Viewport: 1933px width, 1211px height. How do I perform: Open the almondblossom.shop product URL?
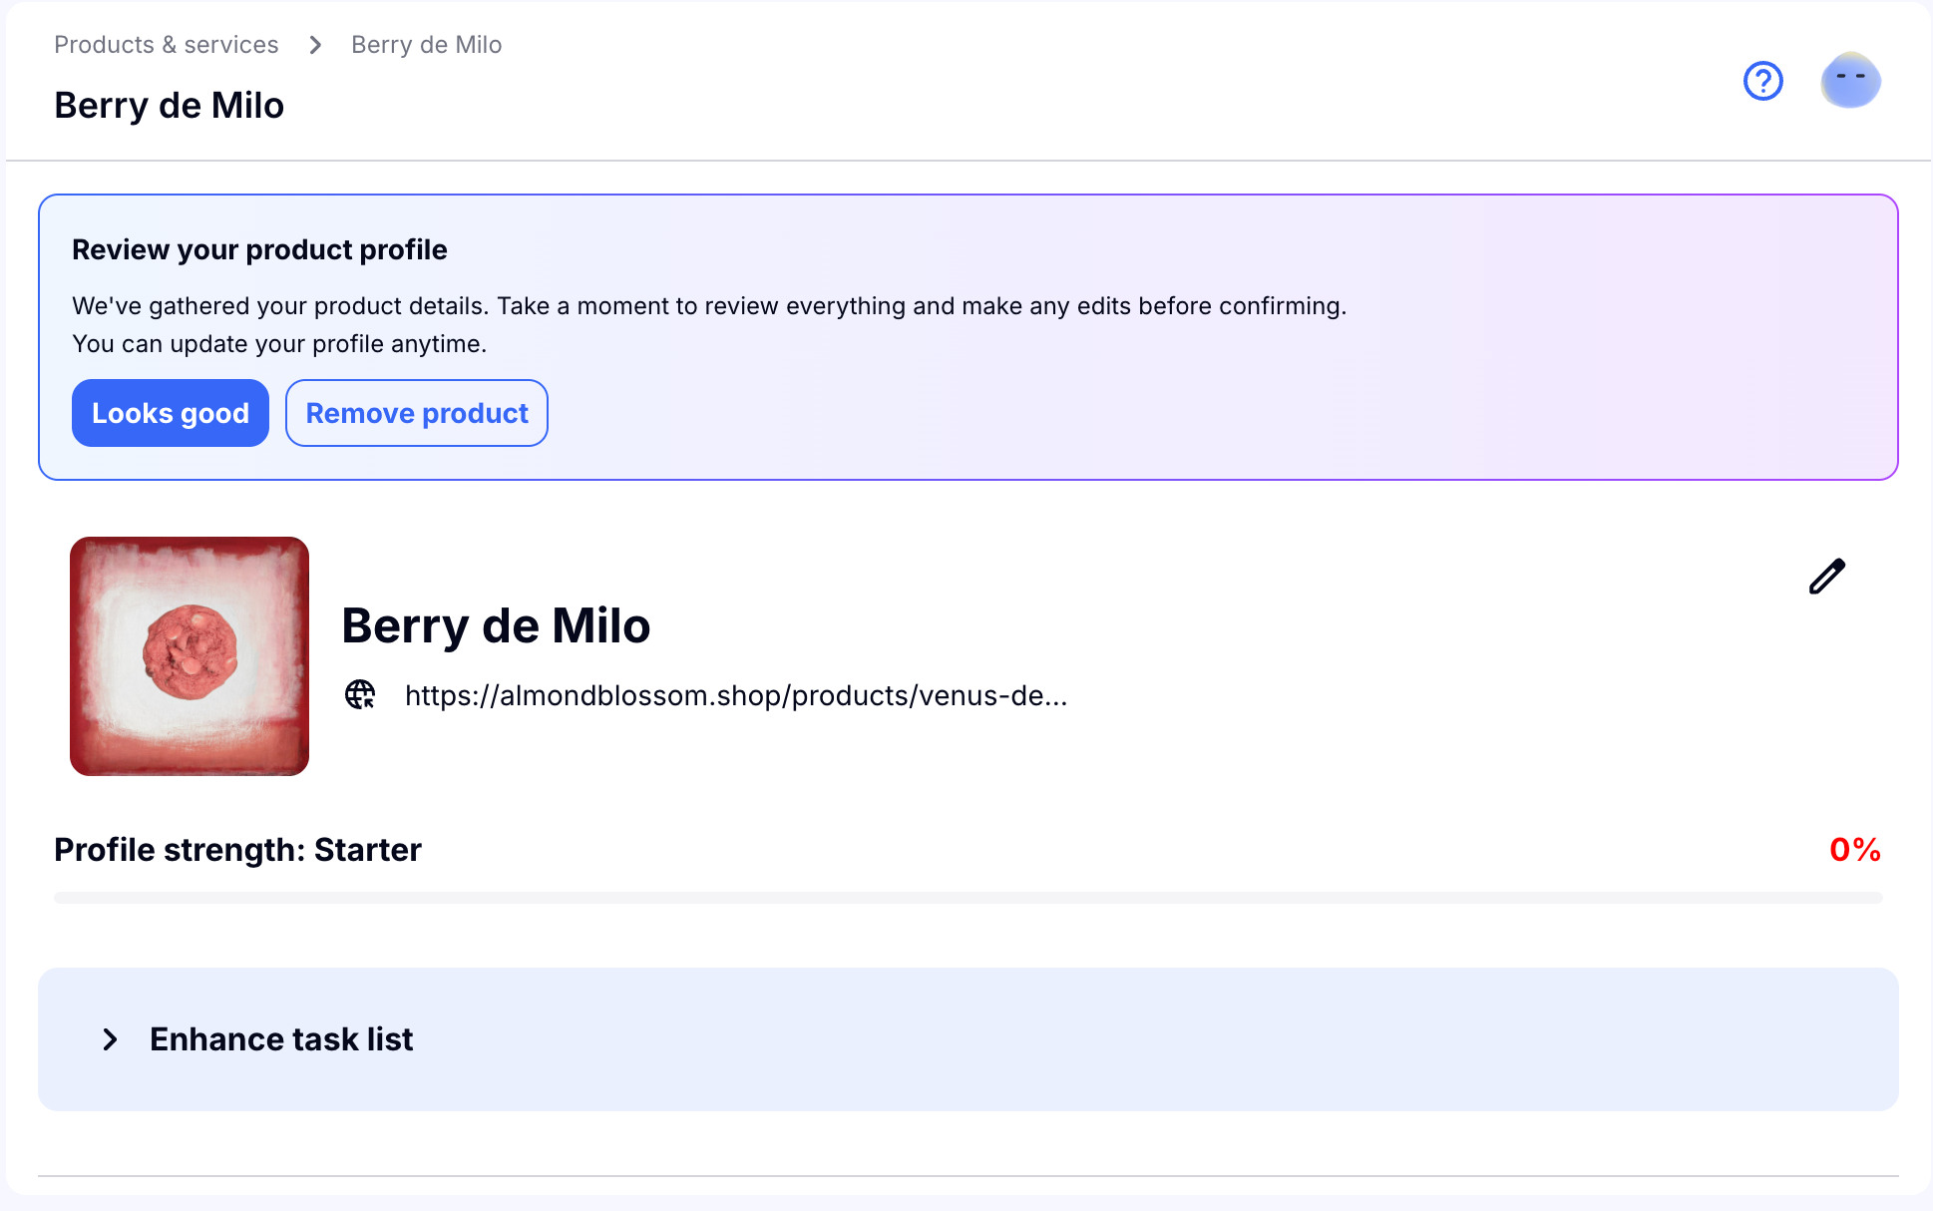click(736, 695)
